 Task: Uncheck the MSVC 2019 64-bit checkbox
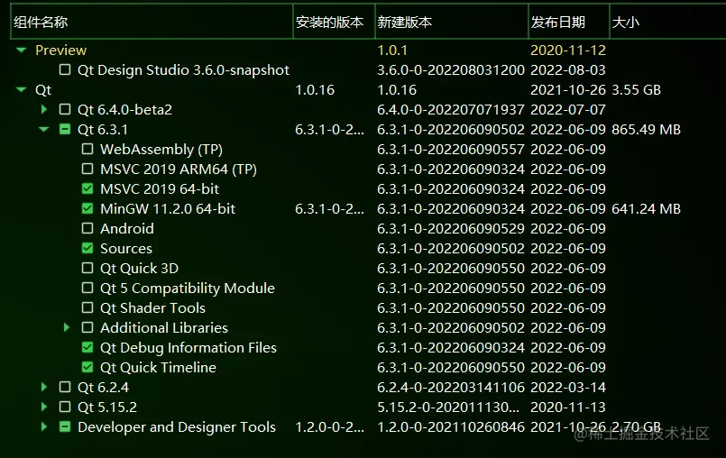coord(87,189)
